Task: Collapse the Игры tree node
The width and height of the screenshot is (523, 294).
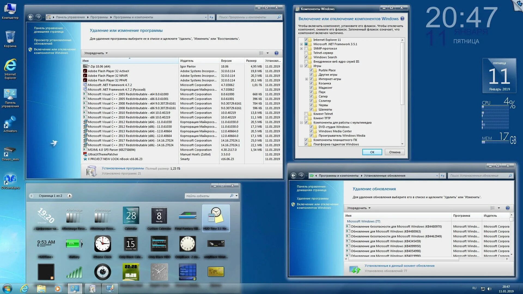Action: pyautogui.click(x=301, y=66)
